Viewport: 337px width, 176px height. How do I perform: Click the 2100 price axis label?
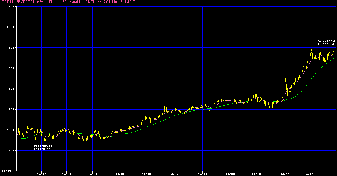[10, 7]
